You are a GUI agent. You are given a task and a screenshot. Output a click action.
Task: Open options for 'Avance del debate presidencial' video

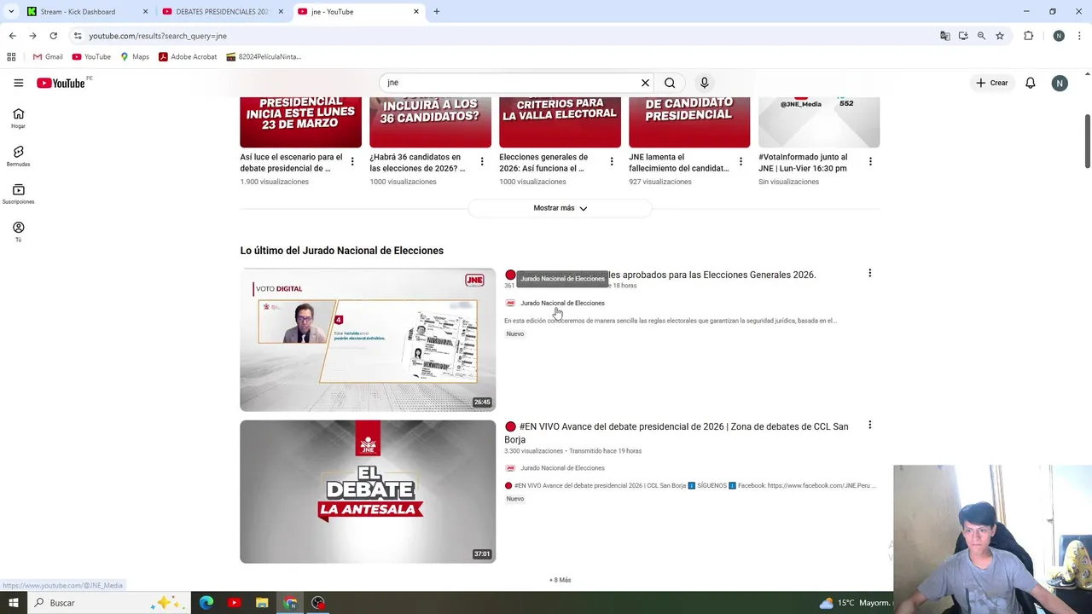click(869, 425)
